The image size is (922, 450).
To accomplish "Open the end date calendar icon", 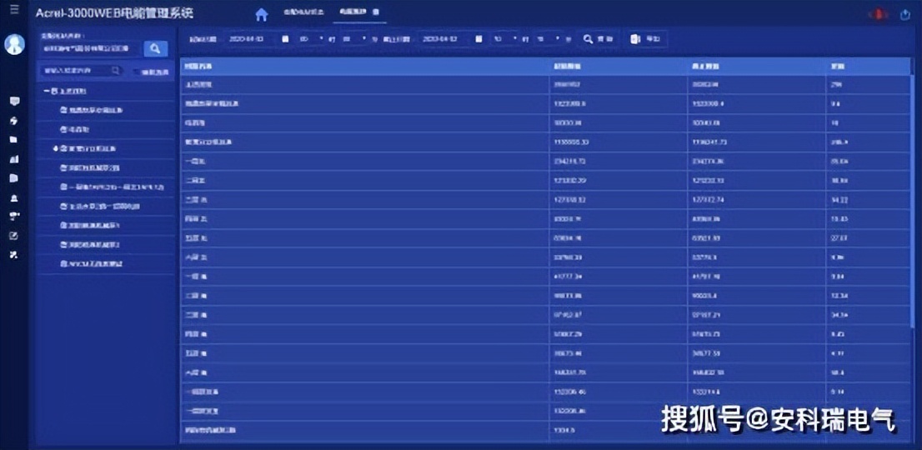I will click(x=479, y=39).
